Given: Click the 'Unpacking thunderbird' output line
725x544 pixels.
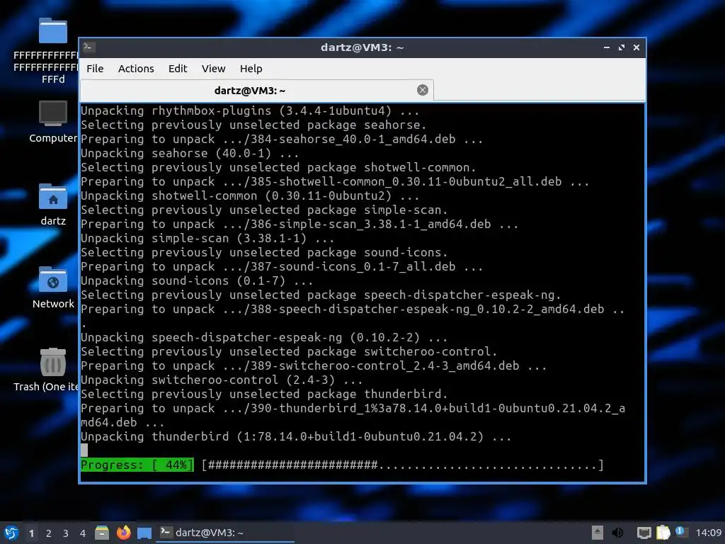Looking at the screenshot, I should [296, 436].
